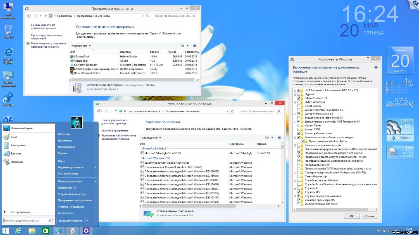Image resolution: width=419 pixels, height=235 pixels.
Task: Expand the Службы IIS tree node
Action: (x=295, y=188)
